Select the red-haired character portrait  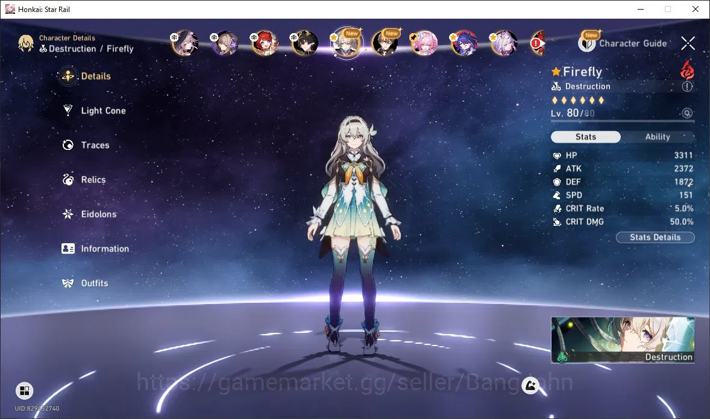click(x=265, y=43)
